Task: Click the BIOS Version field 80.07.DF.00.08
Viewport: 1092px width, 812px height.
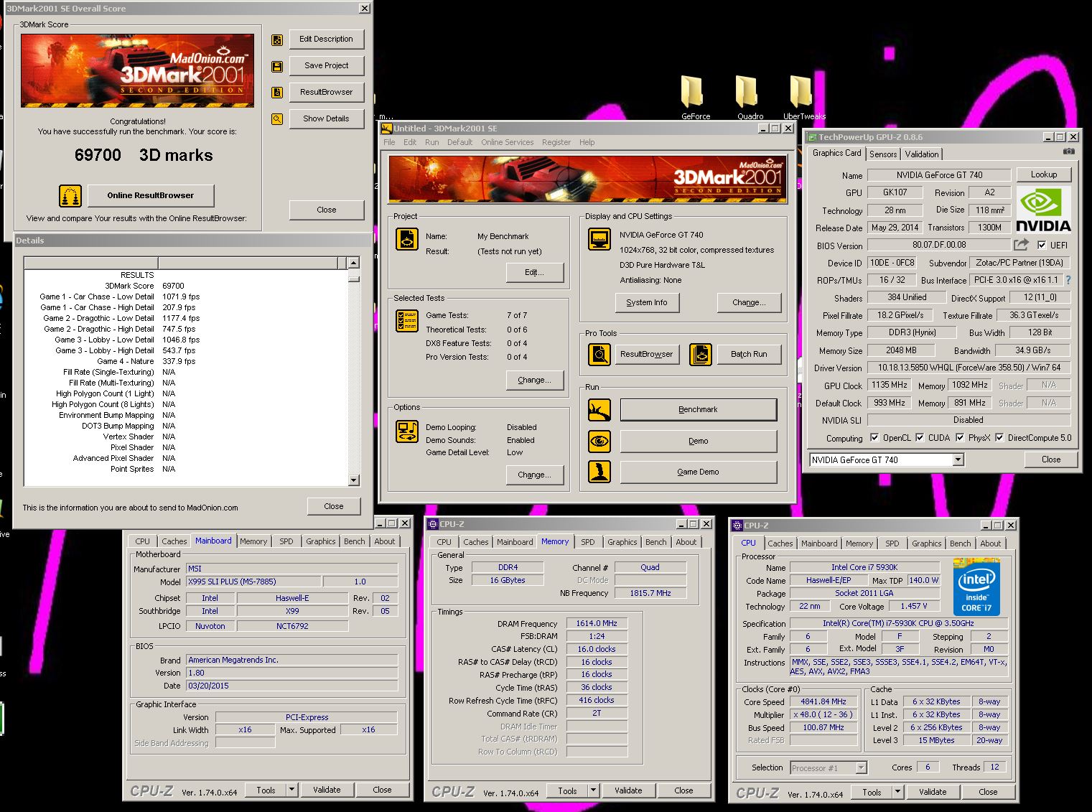Action: click(938, 245)
